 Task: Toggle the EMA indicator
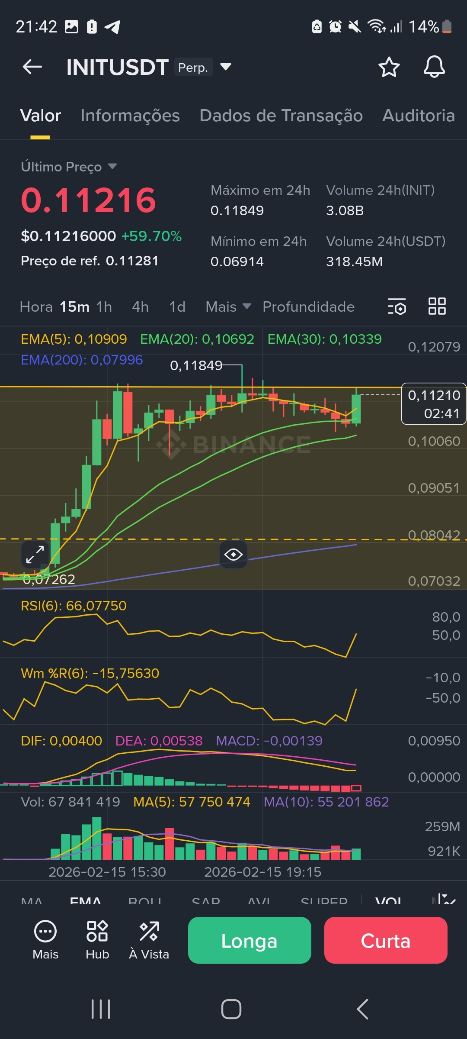tap(86, 900)
